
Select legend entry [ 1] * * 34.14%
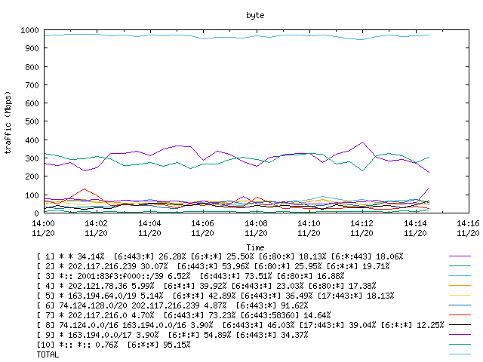point(220,256)
